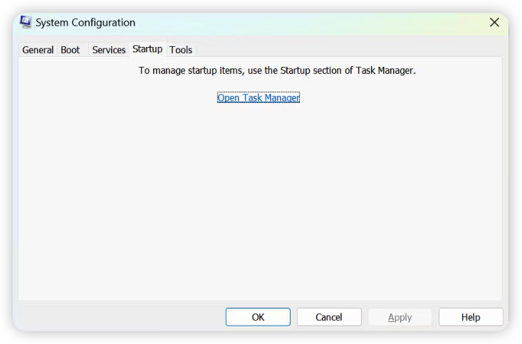Go to the Services tab

pyautogui.click(x=109, y=50)
